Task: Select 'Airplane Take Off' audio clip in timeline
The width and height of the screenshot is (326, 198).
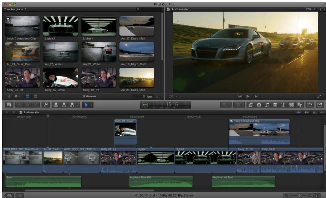Action: click(x=161, y=181)
